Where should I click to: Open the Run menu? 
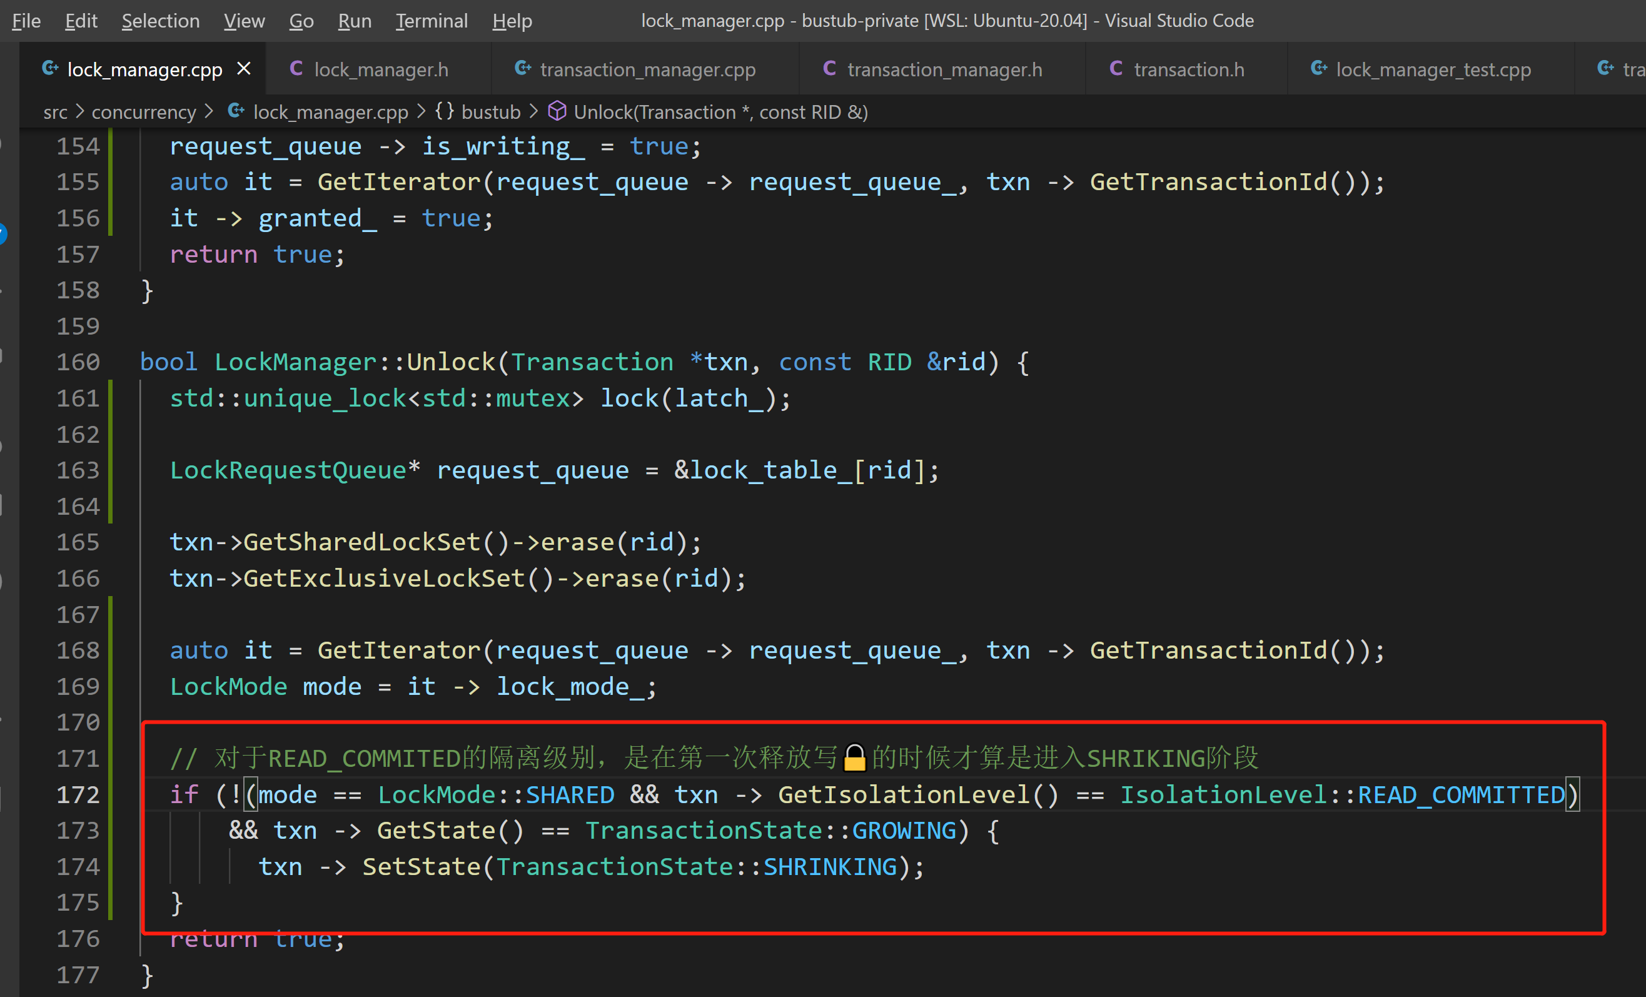coord(355,21)
